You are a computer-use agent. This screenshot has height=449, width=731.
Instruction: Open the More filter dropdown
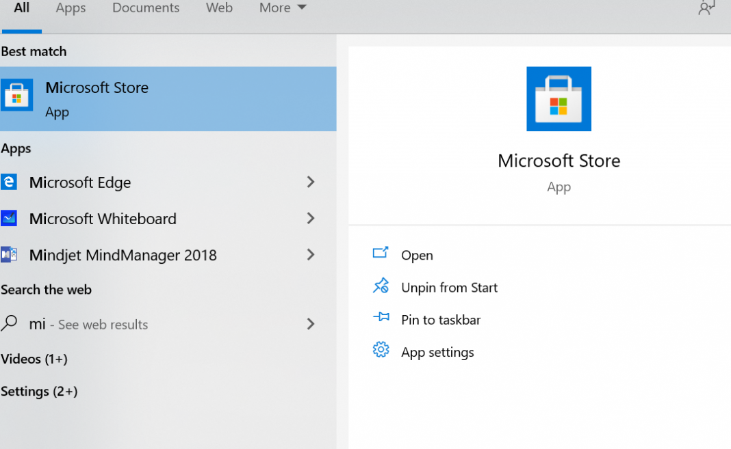pyautogui.click(x=282, y=8)
